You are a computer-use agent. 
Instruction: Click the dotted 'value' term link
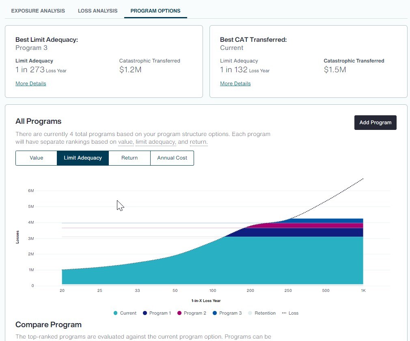pos(125,142)
